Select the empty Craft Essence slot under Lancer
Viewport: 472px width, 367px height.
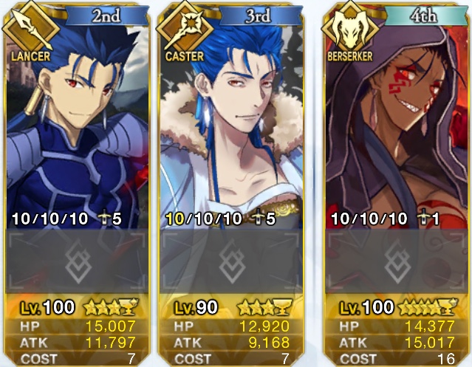coord(77,261)
